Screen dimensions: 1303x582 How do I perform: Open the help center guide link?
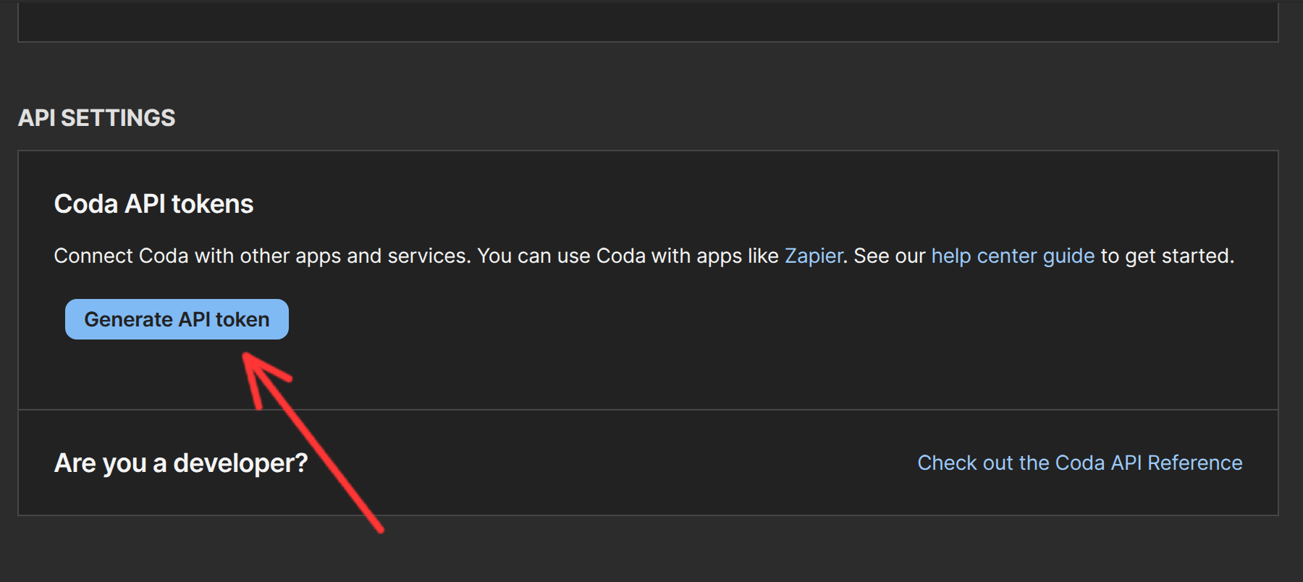[1013, 256]
